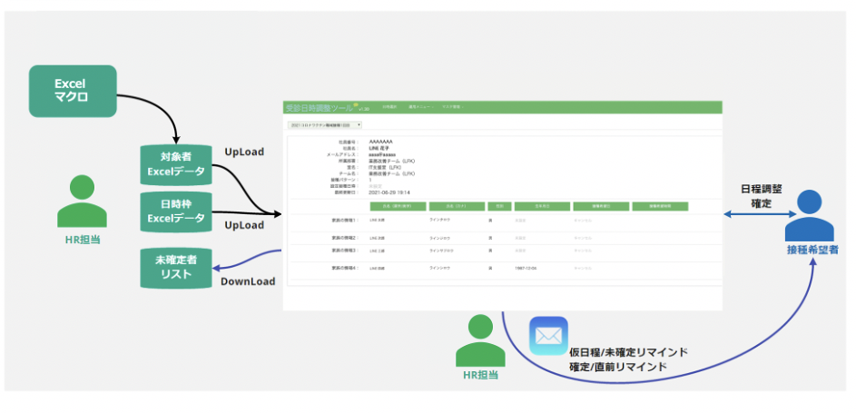Viewport: 856px width, 413px height.
Task: Click the 対象者 Excelデータ cylinder
Action: 176,162
